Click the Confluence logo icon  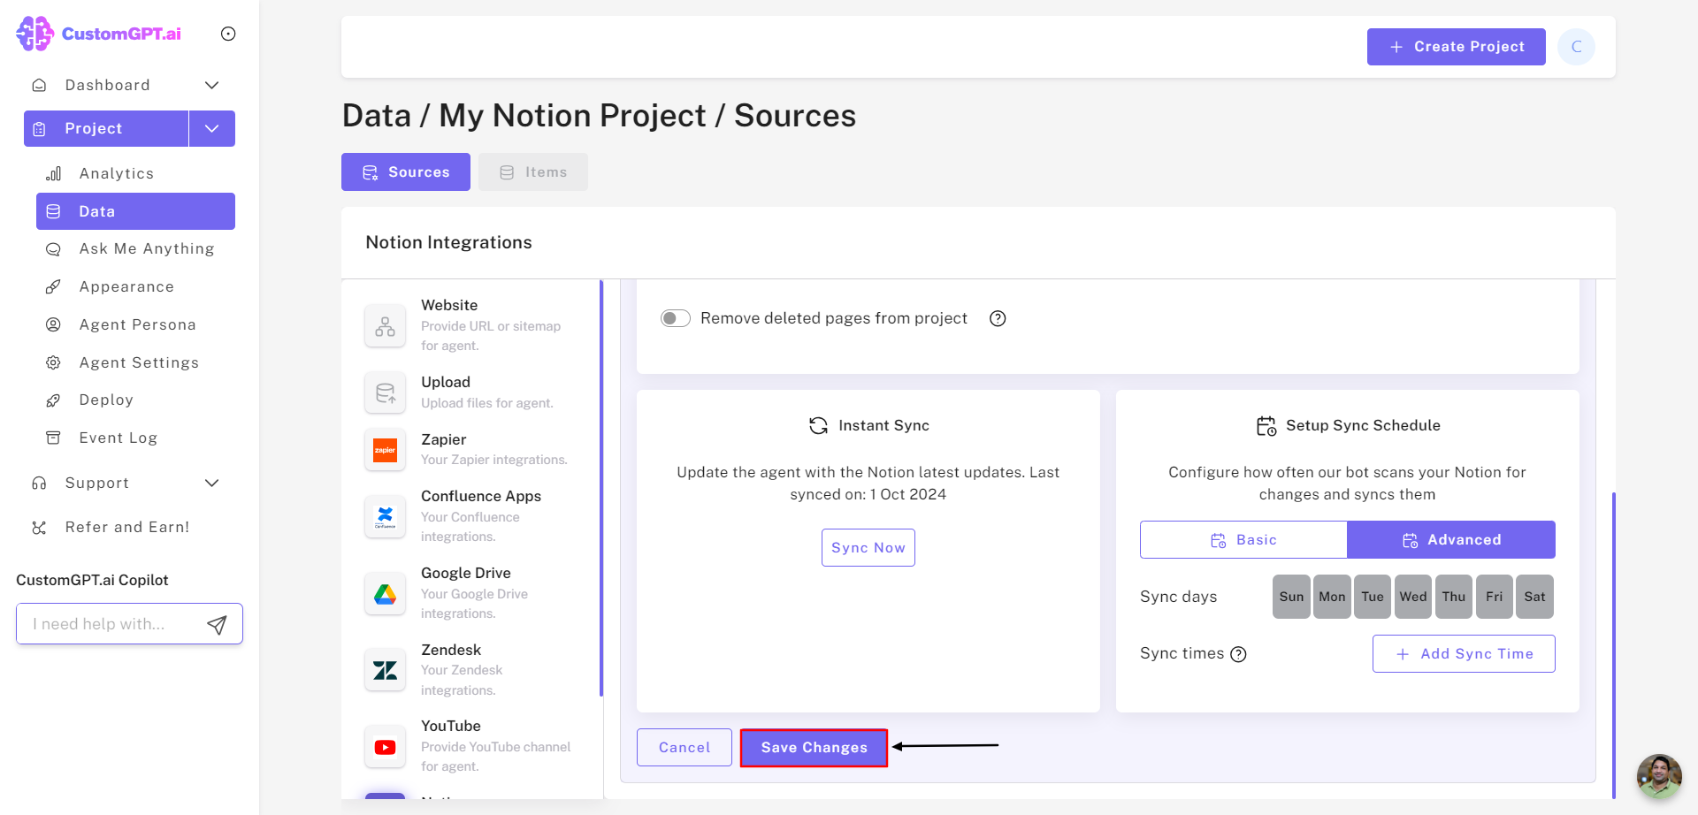point(385,517)
